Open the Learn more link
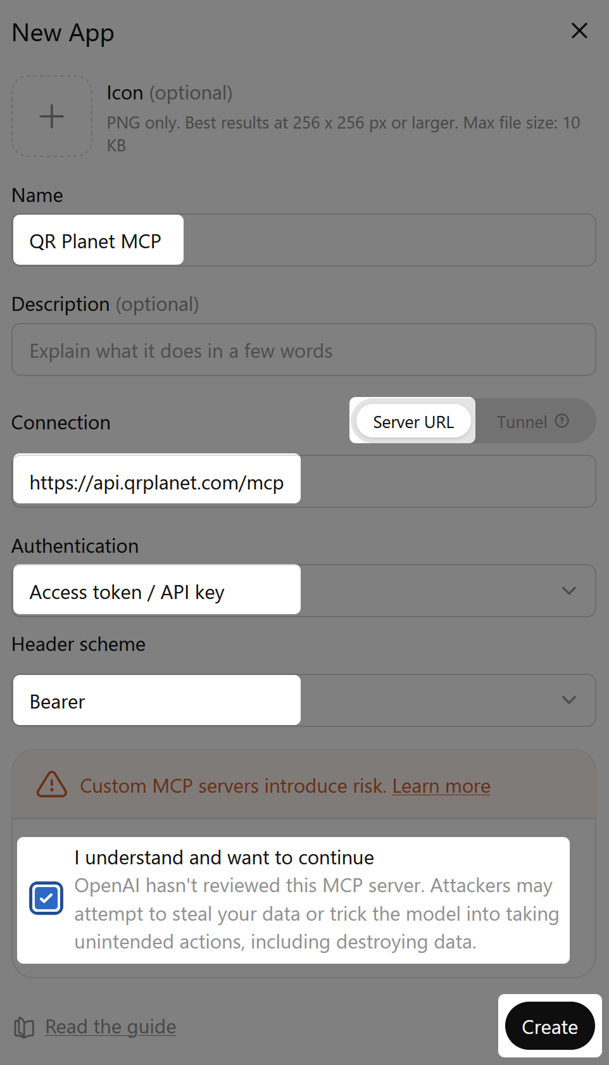The image size is (609, 1065). tap(441, 786)
